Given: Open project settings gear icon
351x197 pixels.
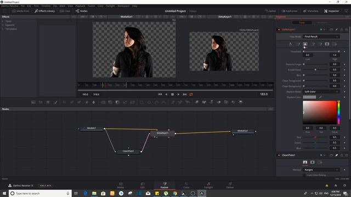Looking at the screenshot, I should tap(344, 186).
